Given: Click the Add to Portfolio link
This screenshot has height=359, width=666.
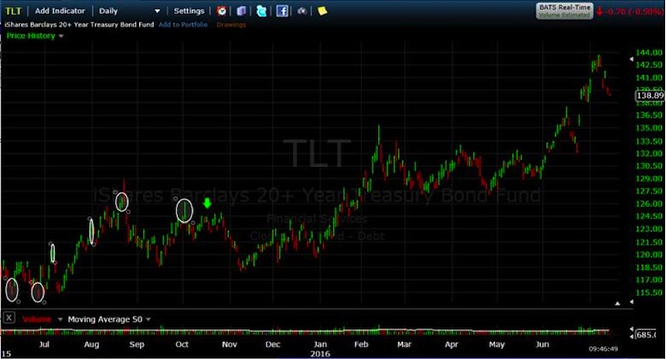Looking at the screenshot, I should 183,25.
